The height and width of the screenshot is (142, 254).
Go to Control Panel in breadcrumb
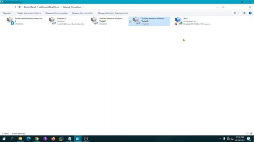coord(30,7)
